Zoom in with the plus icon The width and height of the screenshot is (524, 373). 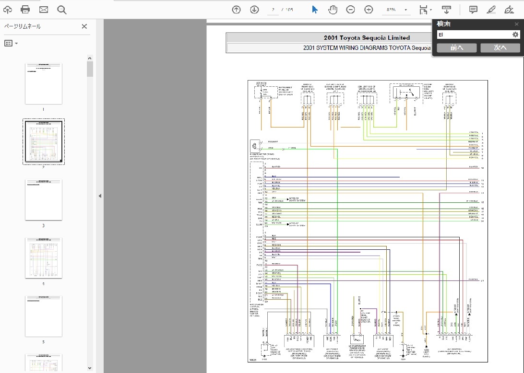coord(369,10)
